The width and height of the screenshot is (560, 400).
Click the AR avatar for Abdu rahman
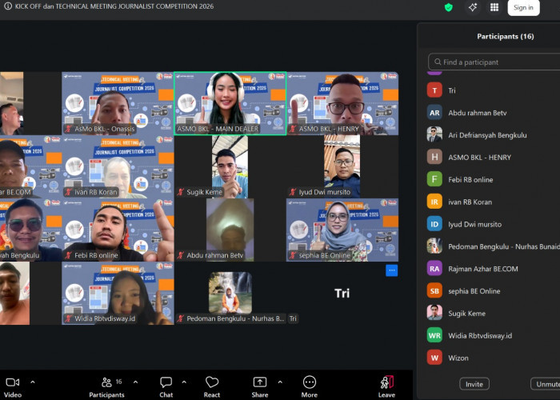click(x=434, y=113)
